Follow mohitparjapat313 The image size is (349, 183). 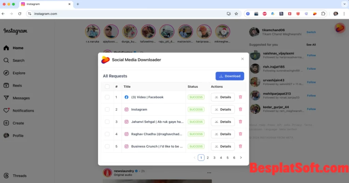point(311,95)
